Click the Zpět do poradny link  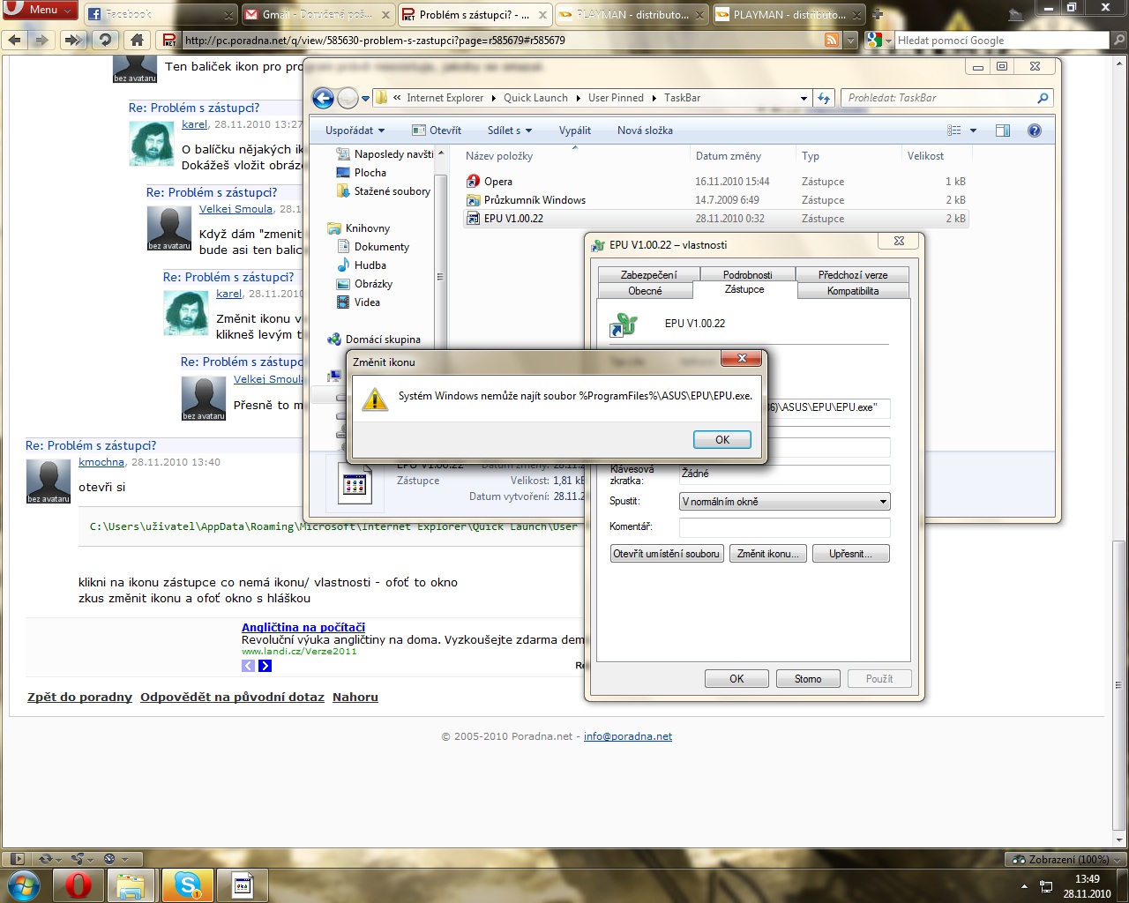[79, 697]
